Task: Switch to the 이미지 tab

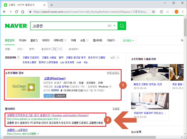Action: click(x=46, y=40)
